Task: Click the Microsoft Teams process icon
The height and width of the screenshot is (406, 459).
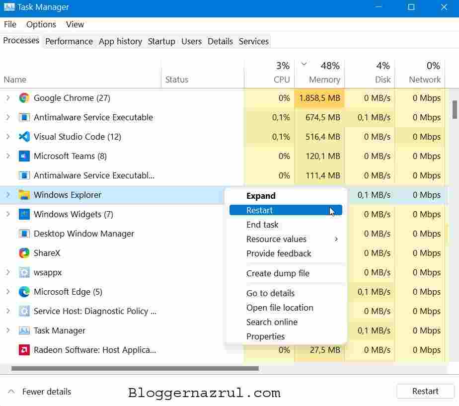Action: (24, 156)
